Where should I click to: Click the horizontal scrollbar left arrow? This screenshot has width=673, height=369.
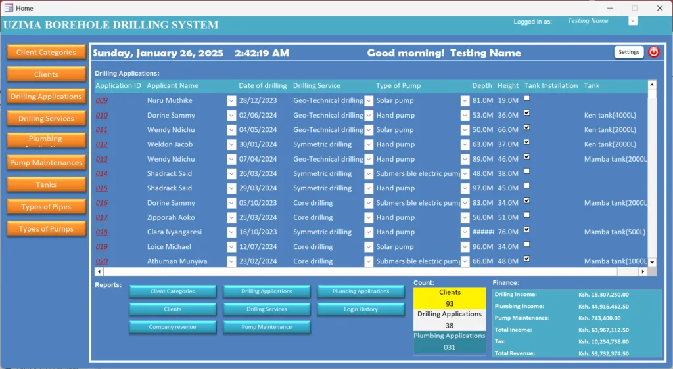[99, 271]
